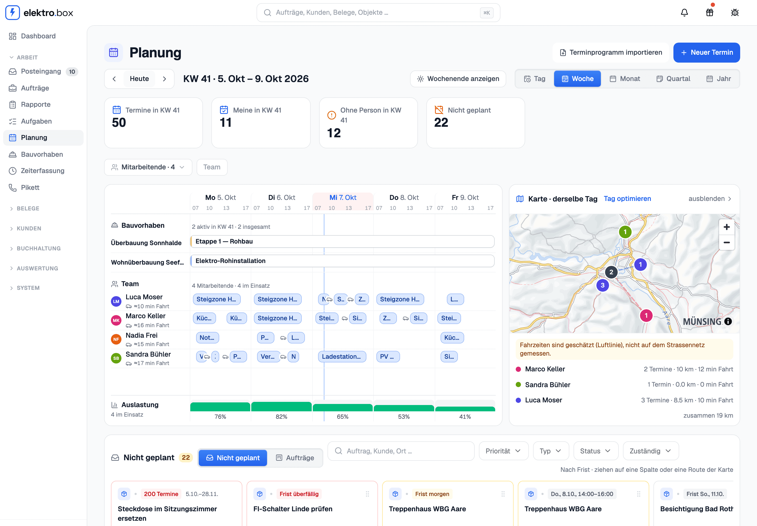Screen dimensions: 757x526
Task: Click map marker 3 for Luca Moser
Action: point(602,285)
